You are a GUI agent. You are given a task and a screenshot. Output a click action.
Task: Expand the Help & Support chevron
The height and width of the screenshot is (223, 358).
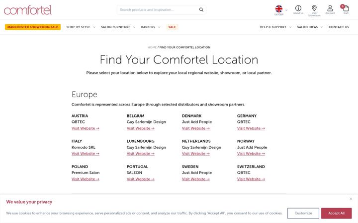[x=290, y=27]
